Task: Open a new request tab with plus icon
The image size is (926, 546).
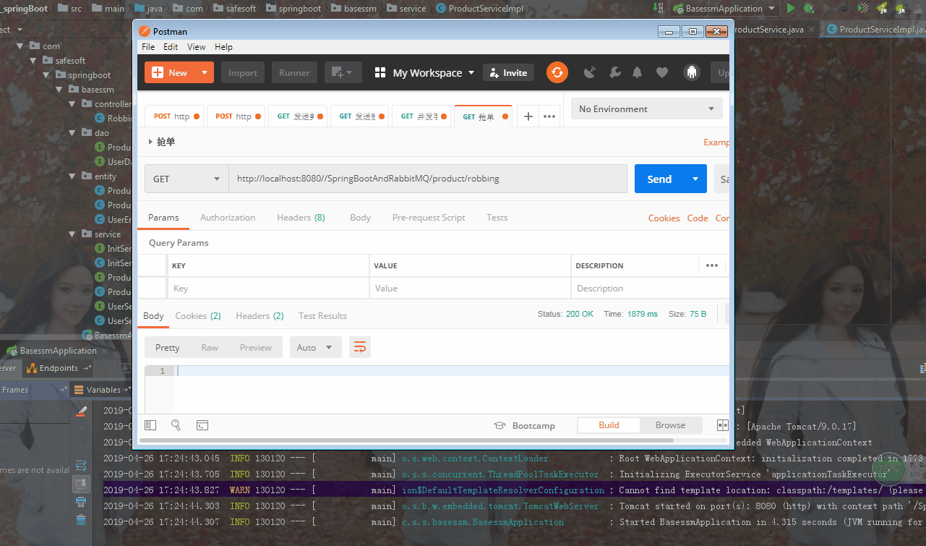Action: tap(528, 116)
